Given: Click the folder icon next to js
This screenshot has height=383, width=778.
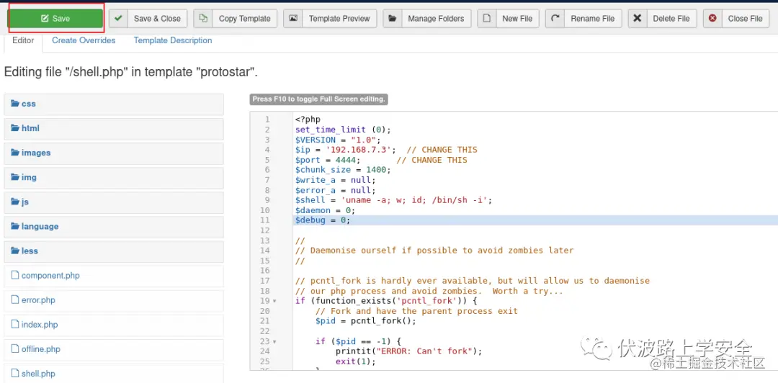Looking at the screenshot, I should pyautogui.click(x=15, y=202).
